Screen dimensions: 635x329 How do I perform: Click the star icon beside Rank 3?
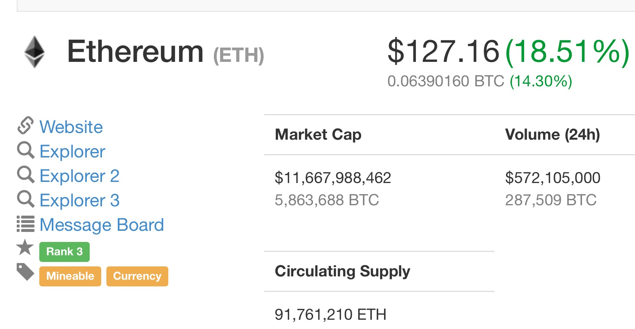(x=25, y=247)
